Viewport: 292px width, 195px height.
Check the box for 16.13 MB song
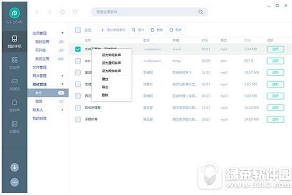(x=78, y=108)
